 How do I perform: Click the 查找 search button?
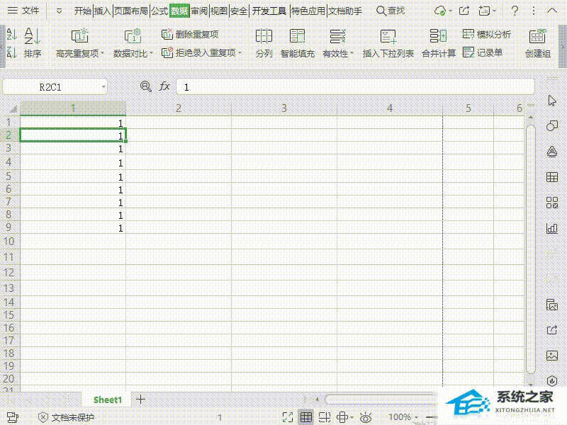(x=391, y=11)
